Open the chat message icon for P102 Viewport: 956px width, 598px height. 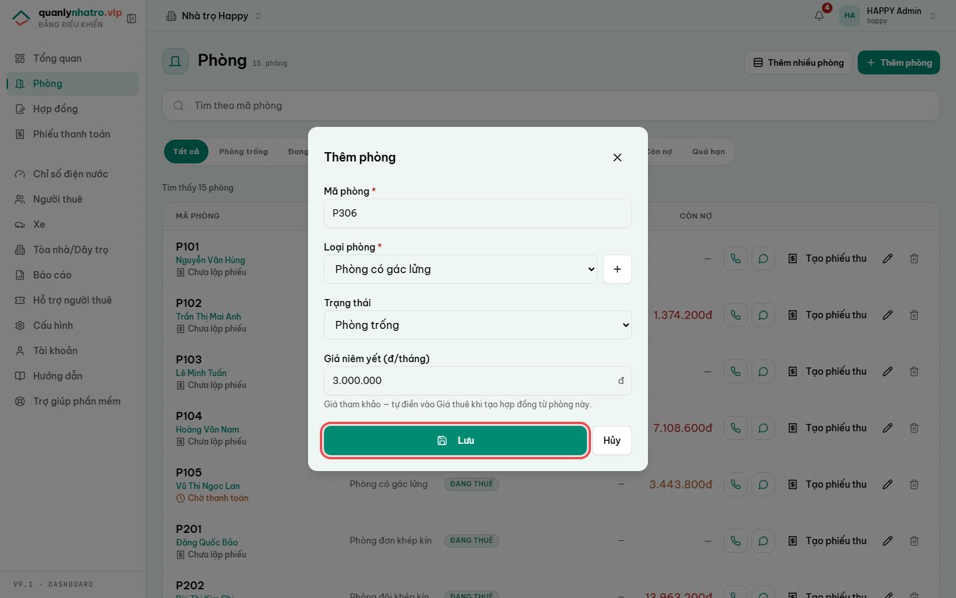point(763,315)
